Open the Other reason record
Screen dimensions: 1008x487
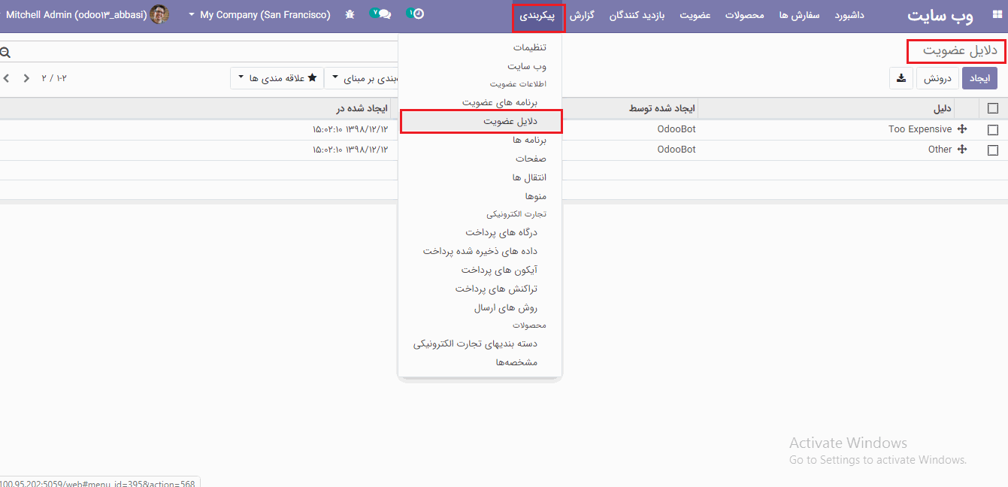[940, 150]
